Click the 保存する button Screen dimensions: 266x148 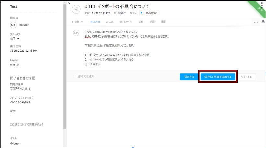(189, 77)
